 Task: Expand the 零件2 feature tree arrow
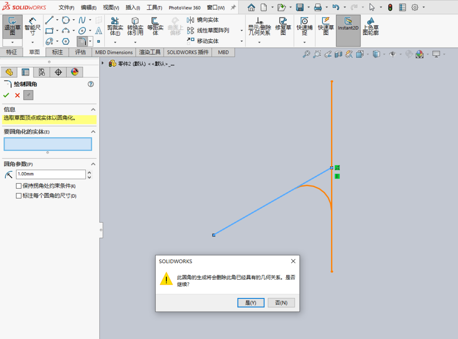102,63
